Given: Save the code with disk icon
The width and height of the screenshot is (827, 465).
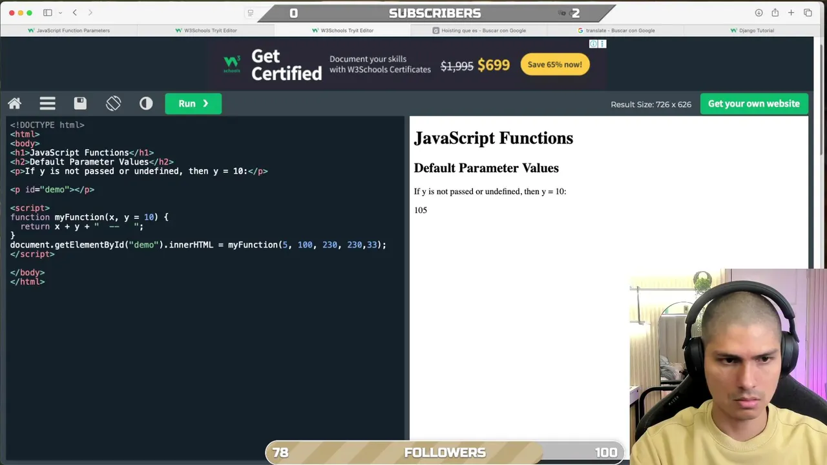Looking at the screenshot, I should (80, 103).
